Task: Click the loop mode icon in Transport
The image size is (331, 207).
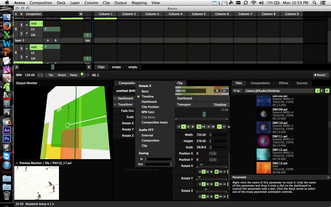Action: pos(199,127)
